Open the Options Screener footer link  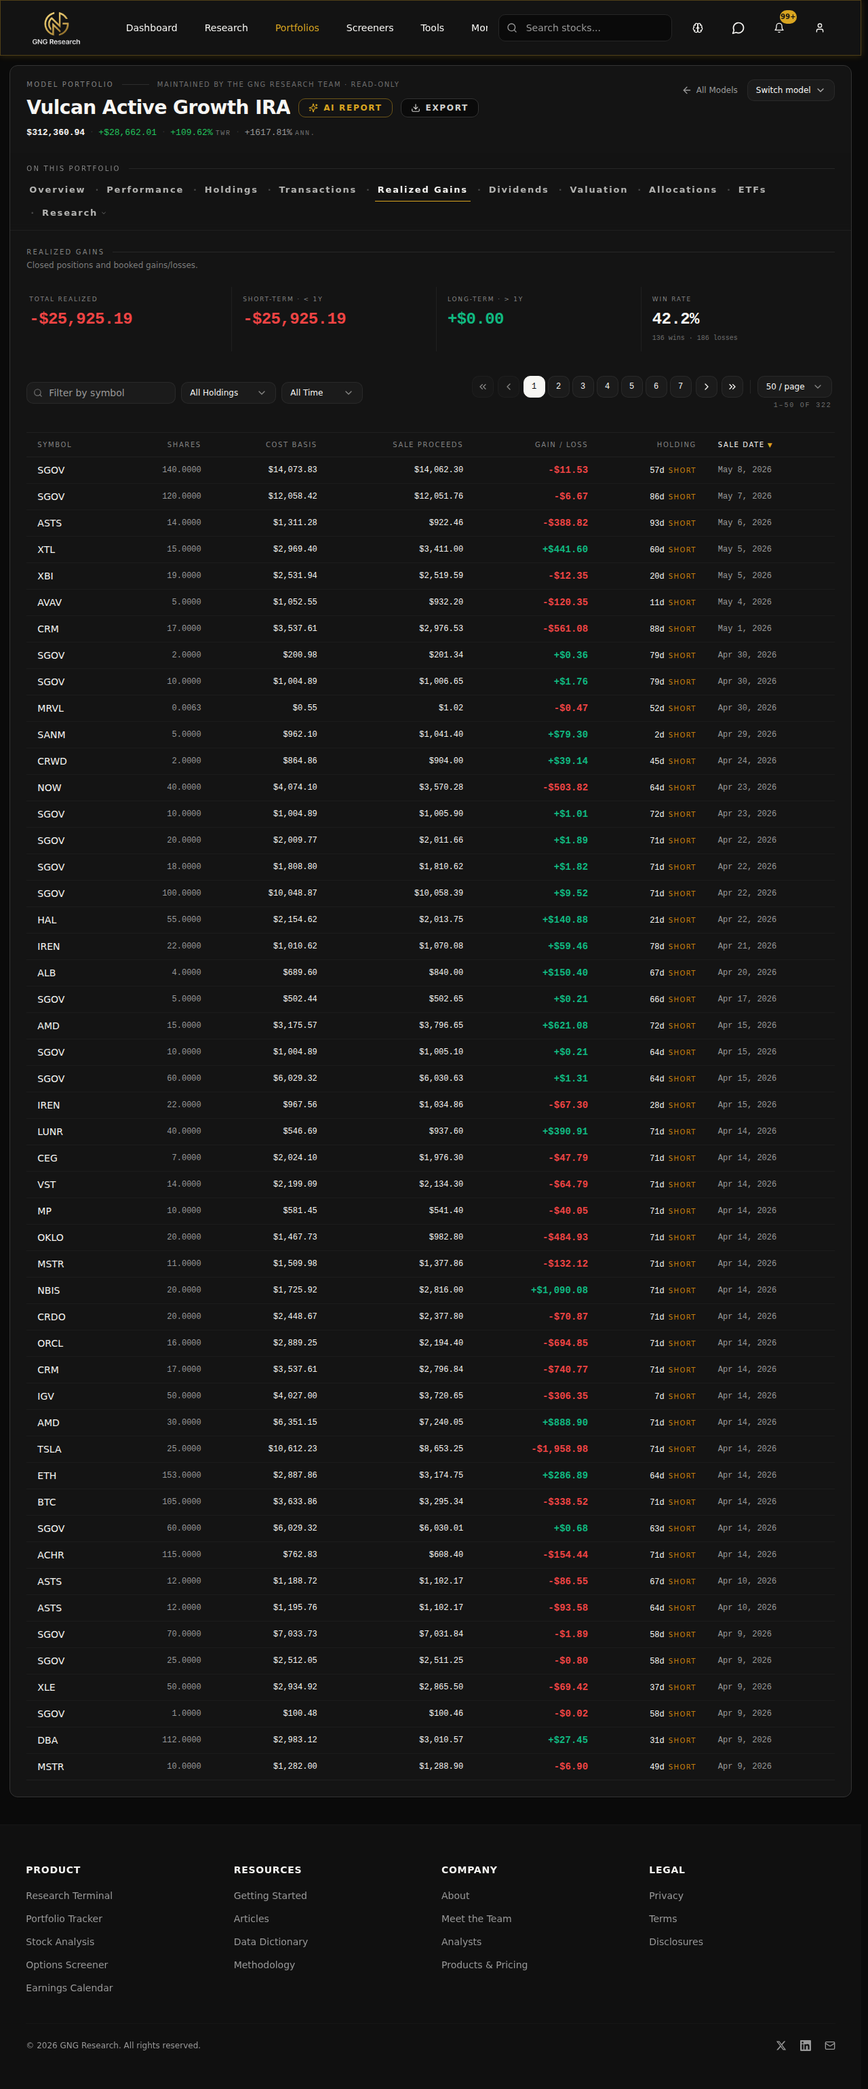(x=66, y=1965)
